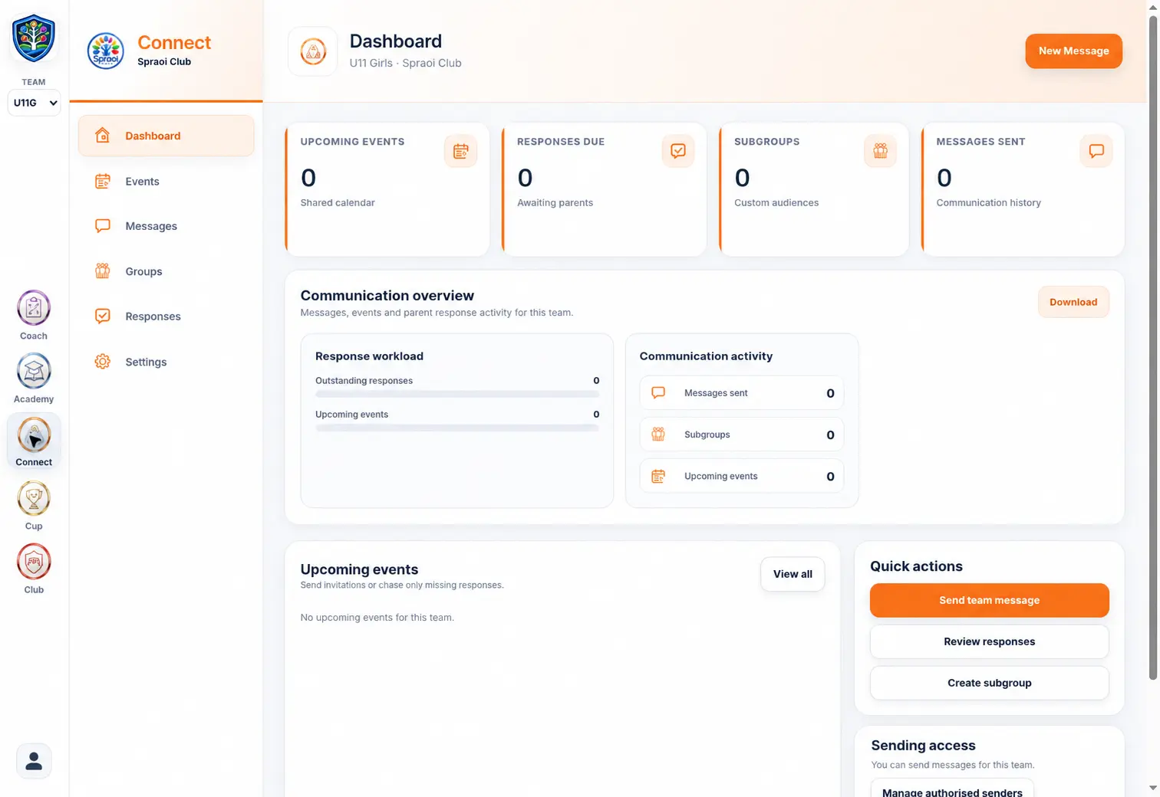Click the Upcoming events row calendar icon
This screenshot has height=797, width=1160.
(658, 476)
